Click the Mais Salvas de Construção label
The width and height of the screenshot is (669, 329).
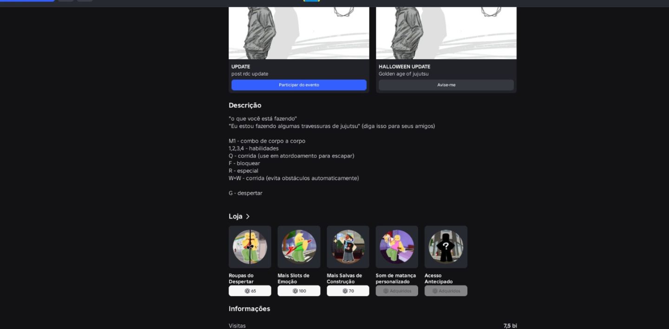(344, 278)
